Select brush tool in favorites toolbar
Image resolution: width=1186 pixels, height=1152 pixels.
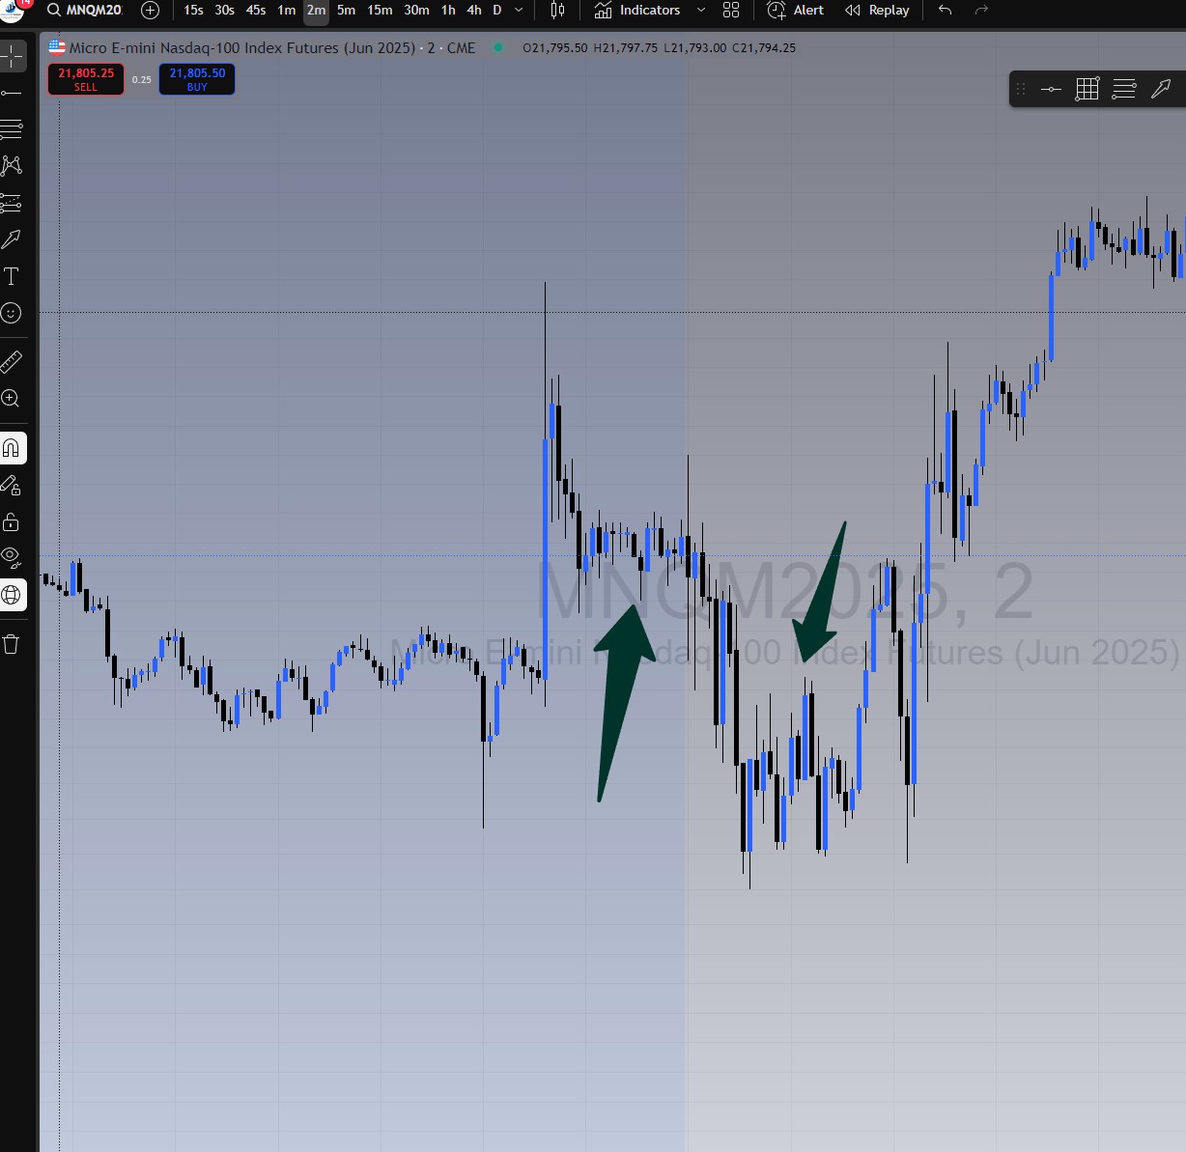1161,90
